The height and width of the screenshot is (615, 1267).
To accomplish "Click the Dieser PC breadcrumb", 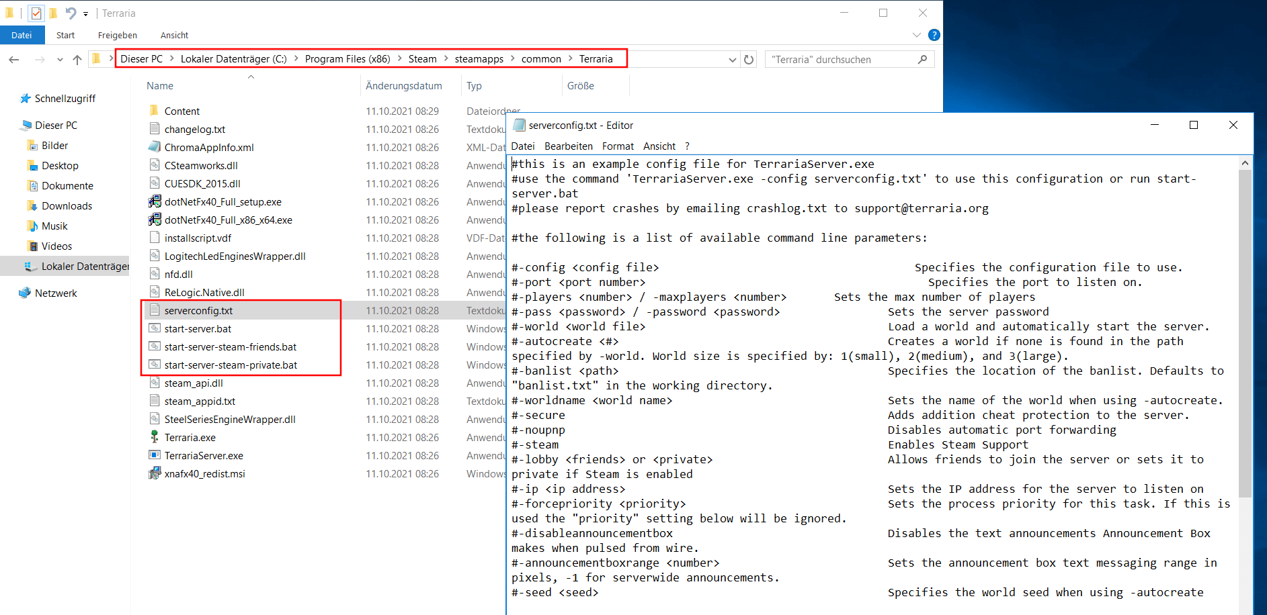I will (x=141, y=59).
